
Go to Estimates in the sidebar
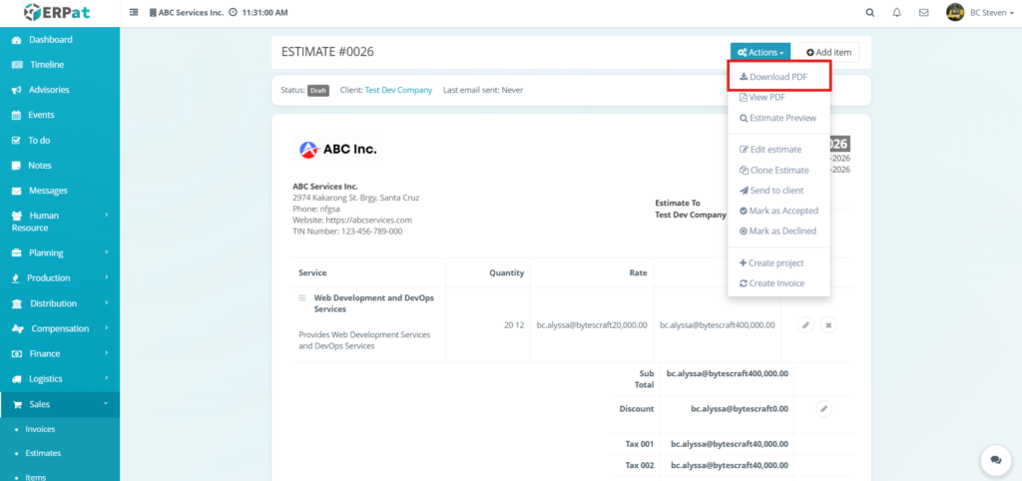tap(43, 453)
